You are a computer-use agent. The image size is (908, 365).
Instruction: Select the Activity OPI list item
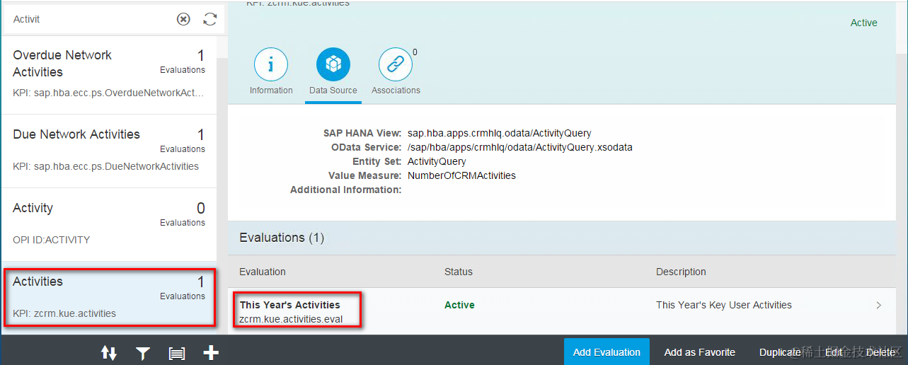(109, 224)
